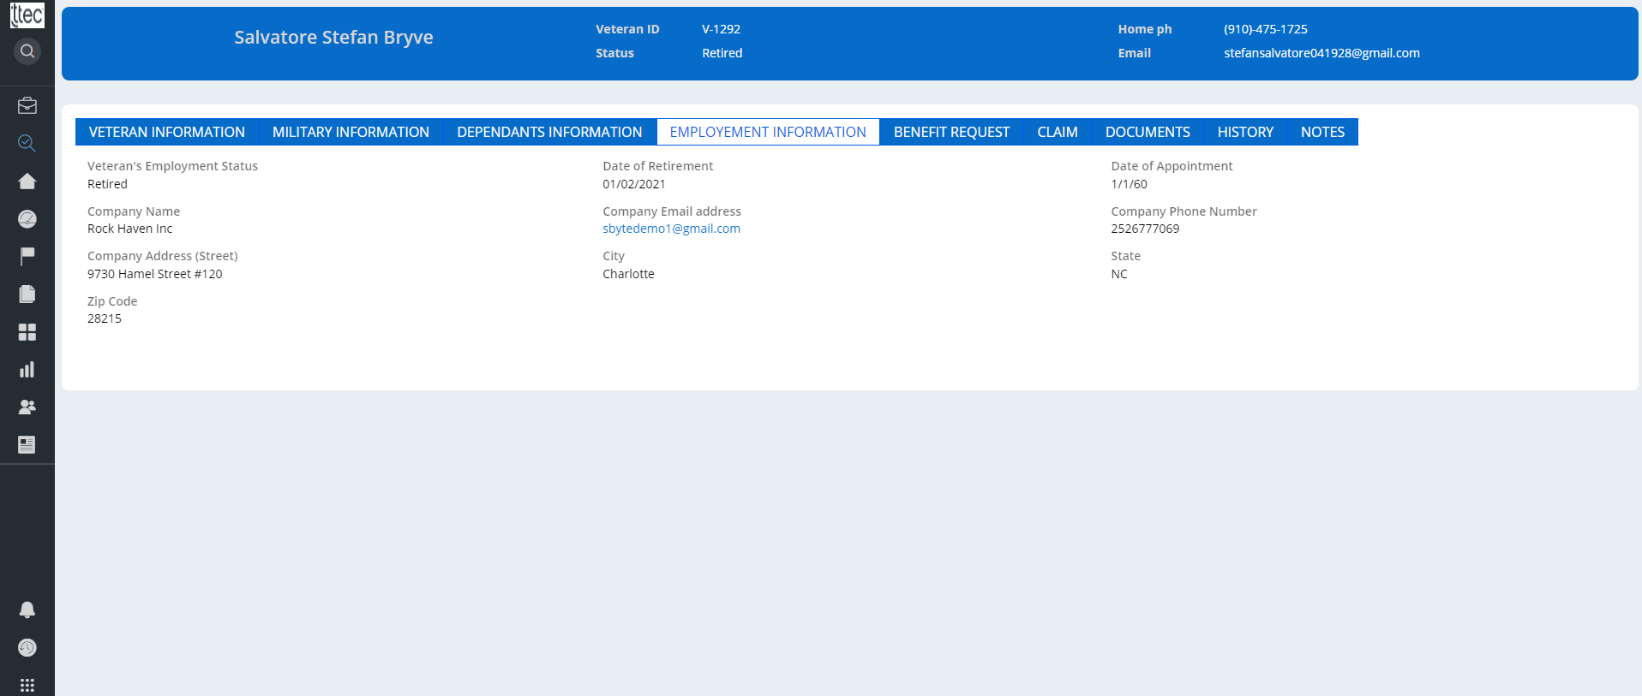The image size is (1642, 696).
Task: Open the Notes tab
Action: pyautogui.click(x=1322, y=132)
